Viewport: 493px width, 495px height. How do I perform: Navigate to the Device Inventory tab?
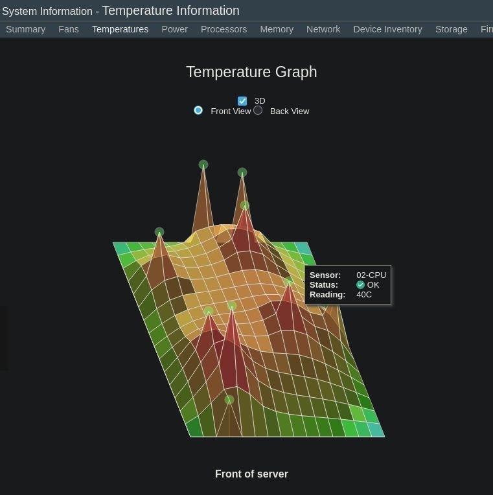387,29
